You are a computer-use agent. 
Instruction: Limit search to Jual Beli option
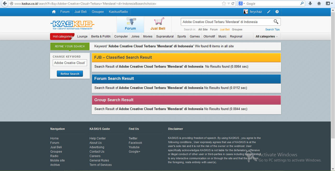click(x=225, y=30)
